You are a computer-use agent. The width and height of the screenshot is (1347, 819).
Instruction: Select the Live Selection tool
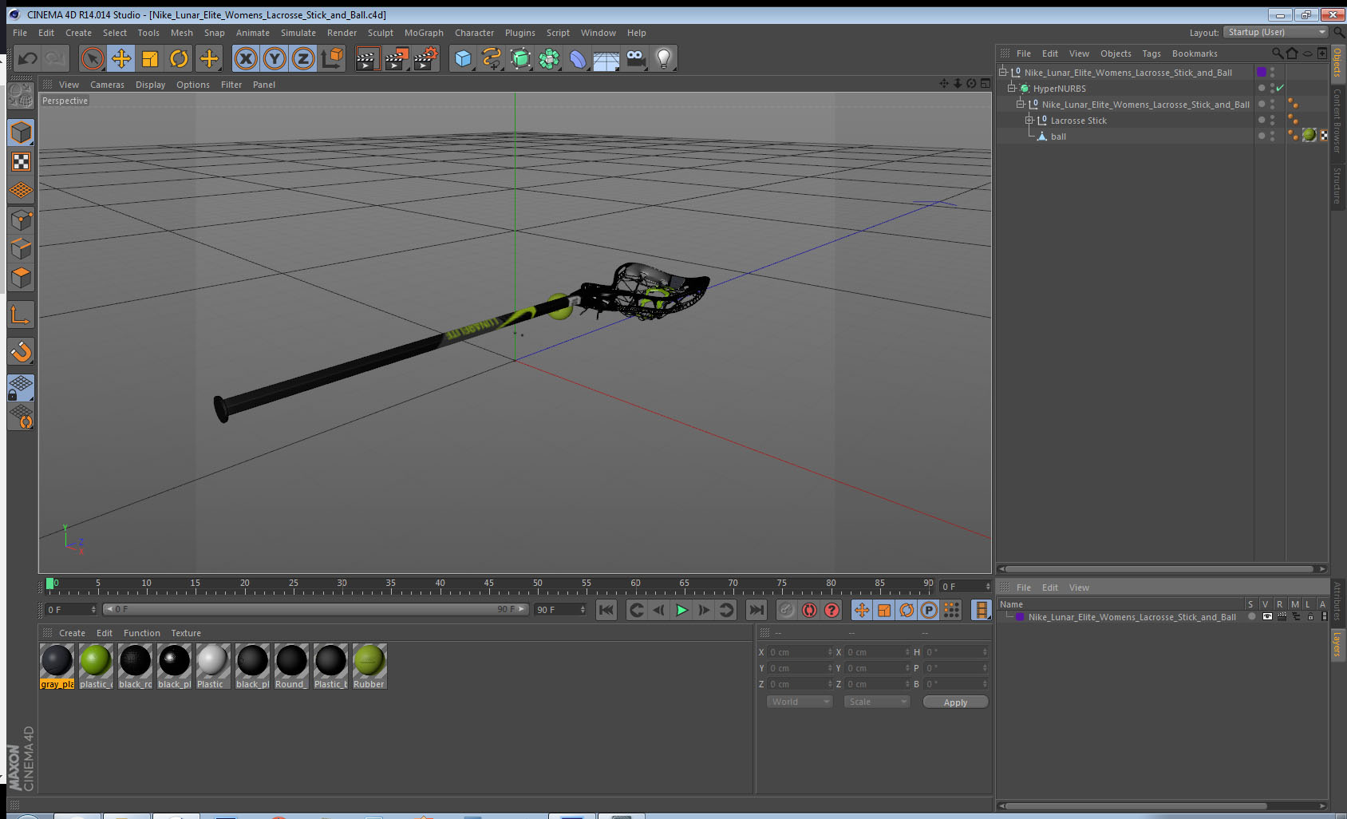pyautogui.click(x=93, y=58)
